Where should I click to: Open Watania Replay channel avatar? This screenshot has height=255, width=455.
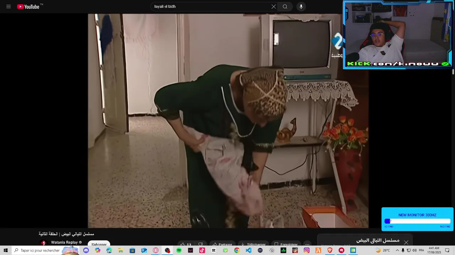(x=43, y=243)
